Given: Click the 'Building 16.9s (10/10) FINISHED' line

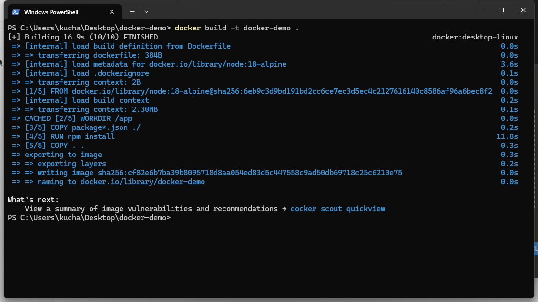Looking at the screenshot, I should click(x=83, y=37).
